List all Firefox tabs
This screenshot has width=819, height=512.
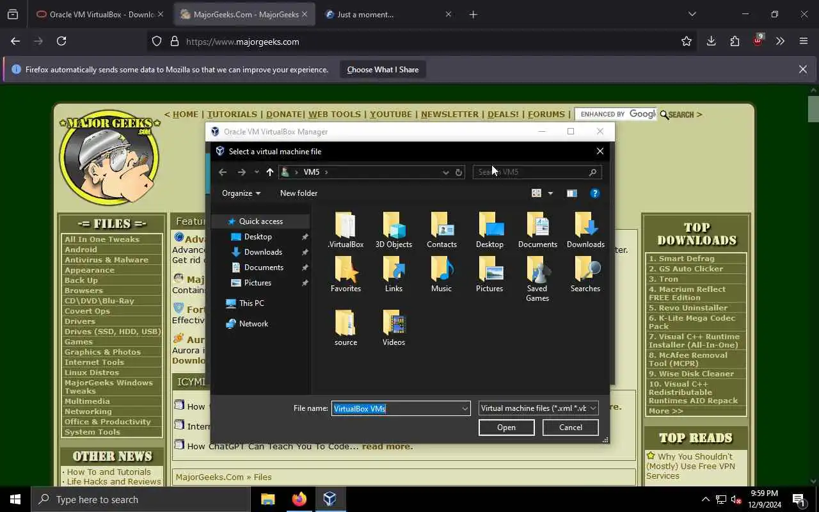pyautogui.click(x=692, y=14)
